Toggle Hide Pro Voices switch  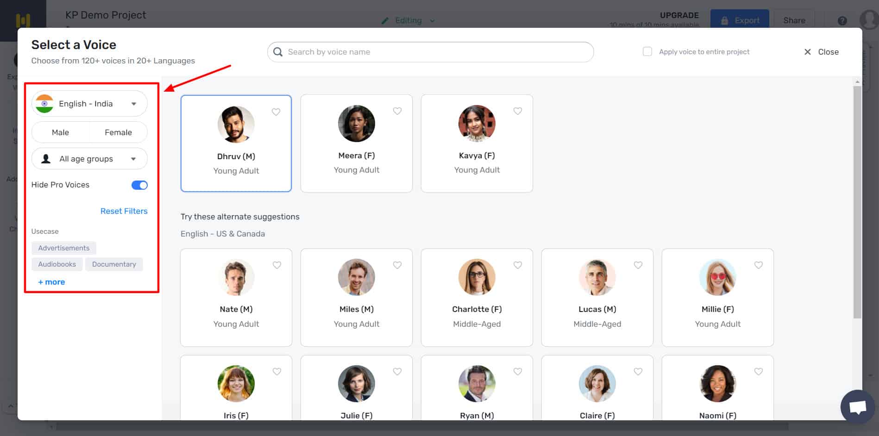[139, 185]
